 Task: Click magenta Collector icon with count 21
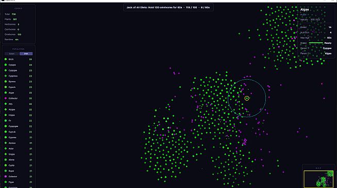6,176
